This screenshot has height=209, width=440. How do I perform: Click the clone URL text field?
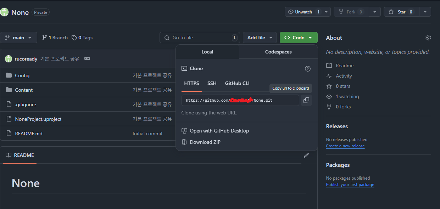(x=240, y=100)
